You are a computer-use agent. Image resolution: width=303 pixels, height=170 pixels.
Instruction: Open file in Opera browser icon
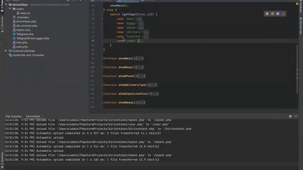283,14
